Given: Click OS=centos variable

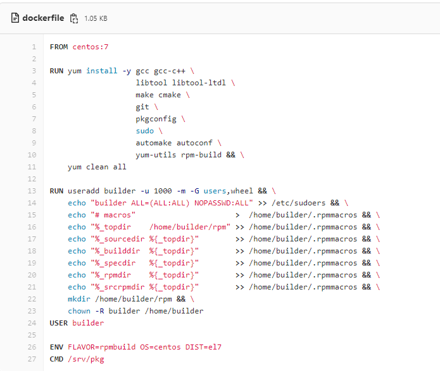Looking at the screenshot, I should 161,347.
